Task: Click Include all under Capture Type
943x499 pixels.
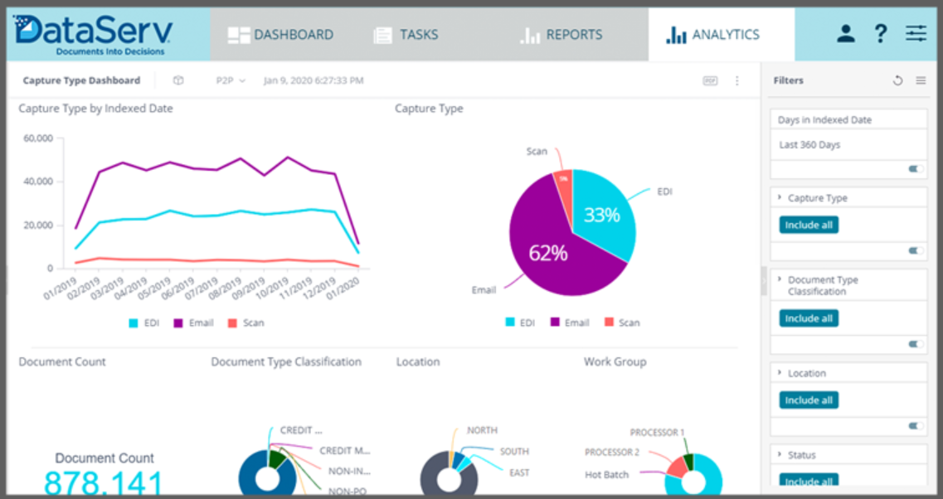Action: point(807,224)
